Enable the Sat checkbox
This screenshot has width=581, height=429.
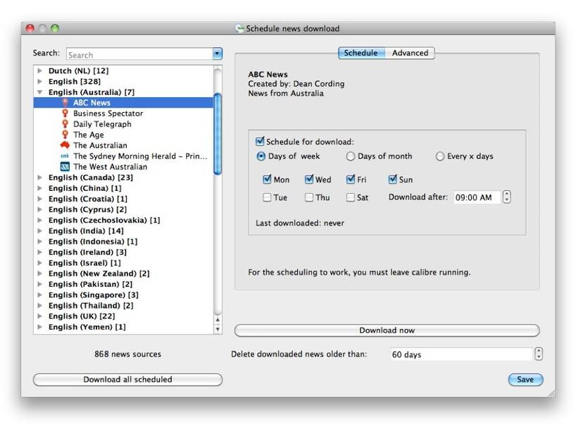click(x=351, y=197)
